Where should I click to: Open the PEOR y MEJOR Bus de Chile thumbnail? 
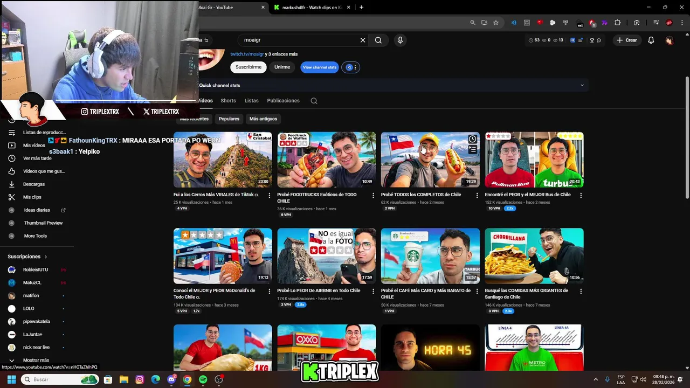pyautogui.click(x=534, y=160)
